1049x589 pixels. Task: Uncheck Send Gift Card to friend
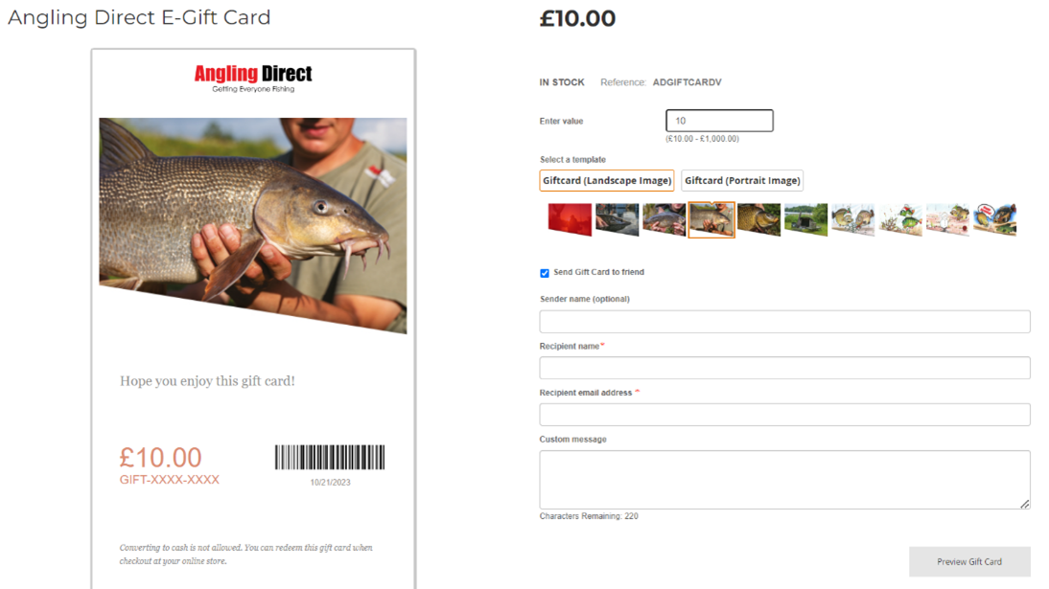[545, 273]
